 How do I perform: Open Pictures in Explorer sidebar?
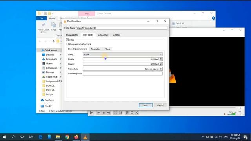point(50,72)
